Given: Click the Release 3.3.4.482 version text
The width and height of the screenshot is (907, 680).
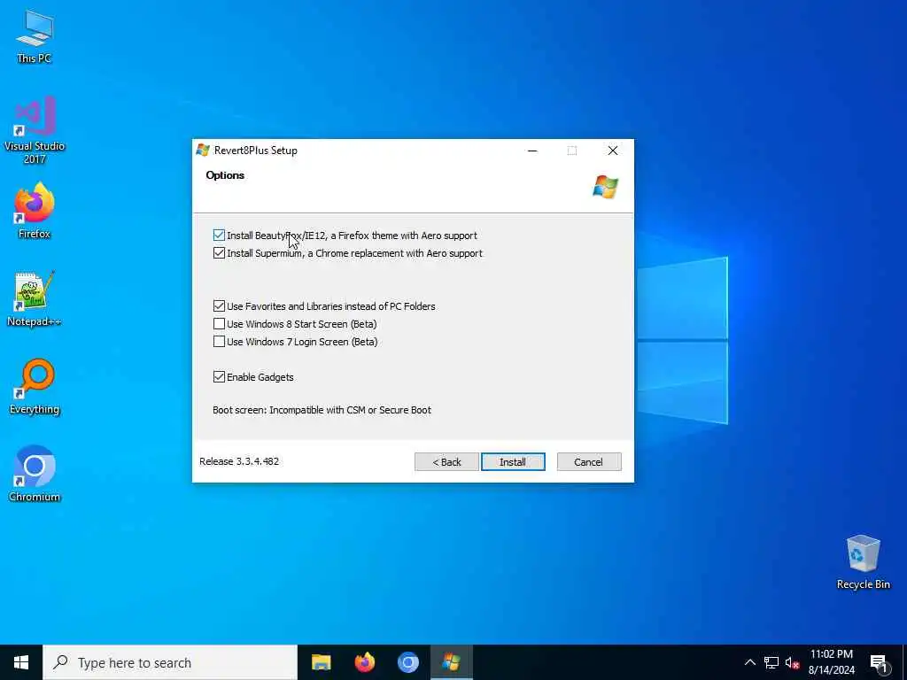Looking at the screenshot, I should tap(239, 461).
